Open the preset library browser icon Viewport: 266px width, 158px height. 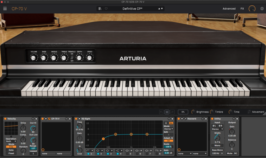[x=100, y=9]
